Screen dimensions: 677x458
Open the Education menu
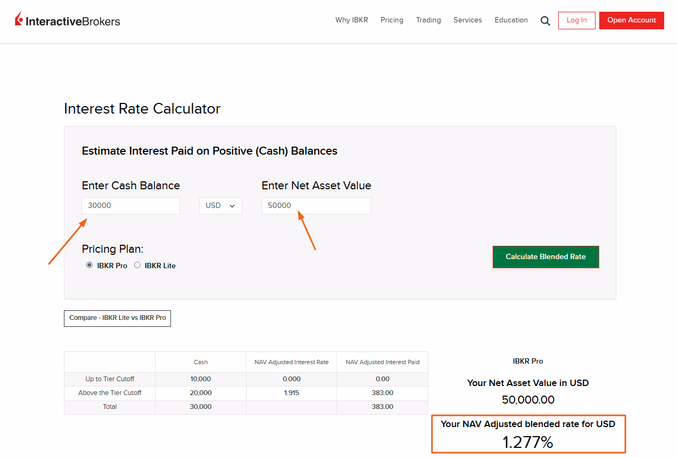tap(511, 20)
